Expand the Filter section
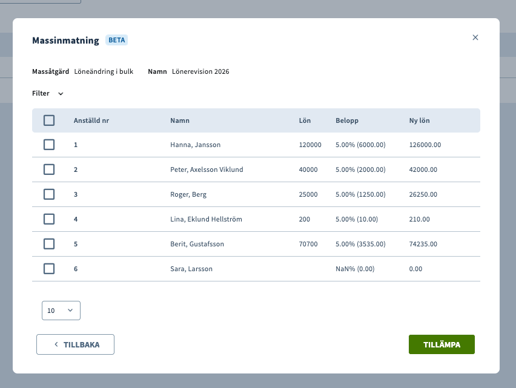Viewport: 516px width, 388px height. [48, 94]
